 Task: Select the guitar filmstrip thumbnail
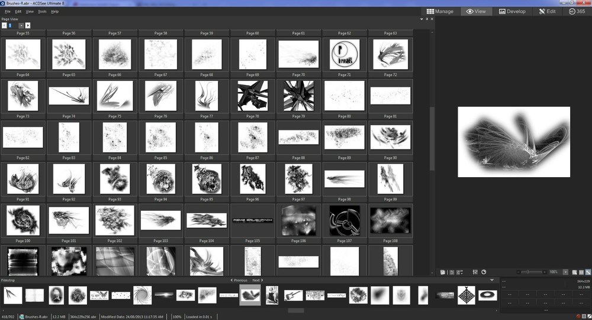pyautogui.click(x=294, y=295)
